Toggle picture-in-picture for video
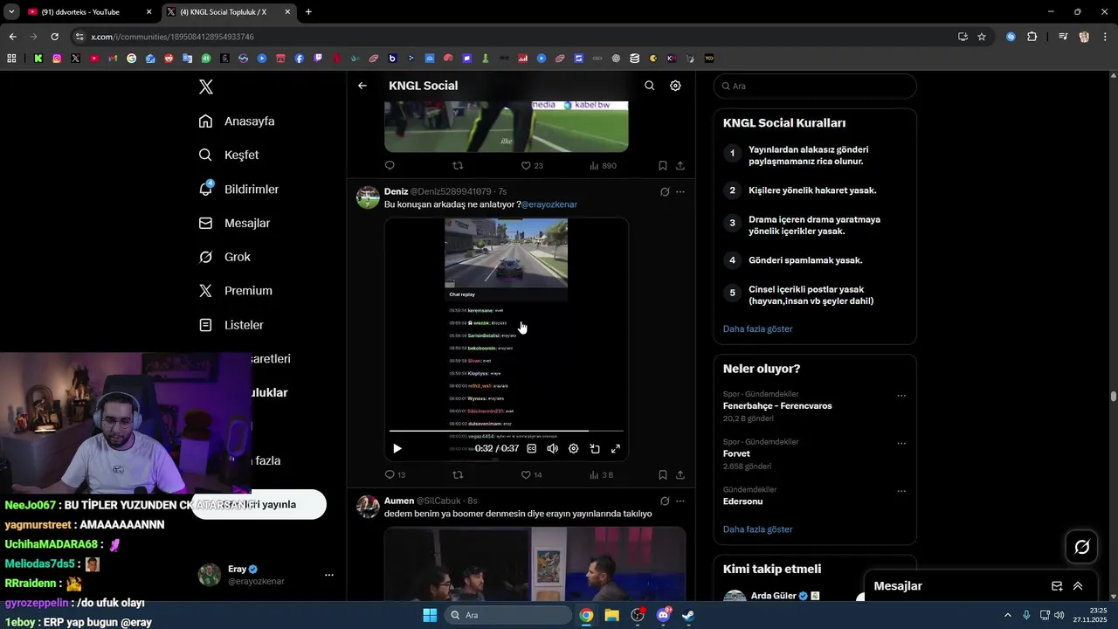1118x629 pixels. click(594, 448)
